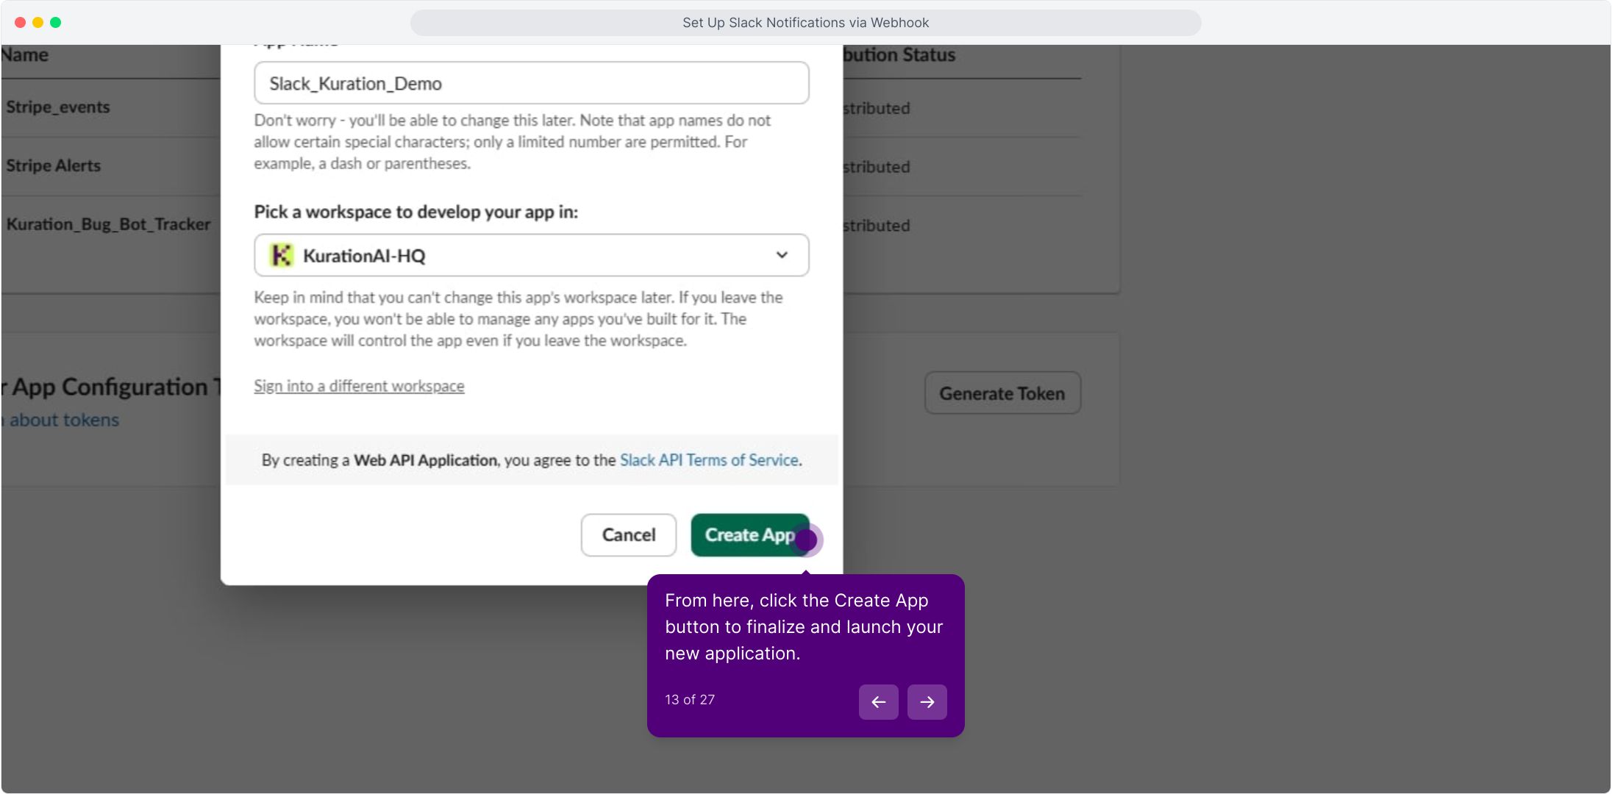Open the Slack API Terms of Service link

click(x=710, y=460)
